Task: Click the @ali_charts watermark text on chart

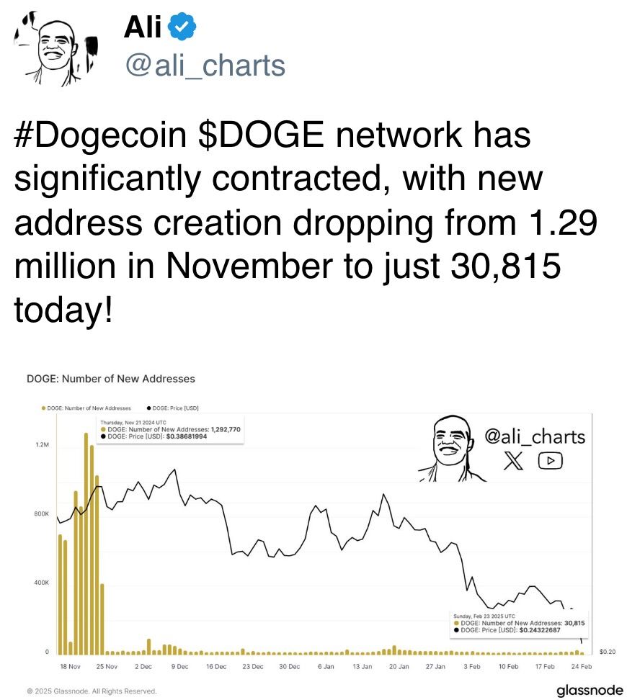Action: click(x=535, y=436)
